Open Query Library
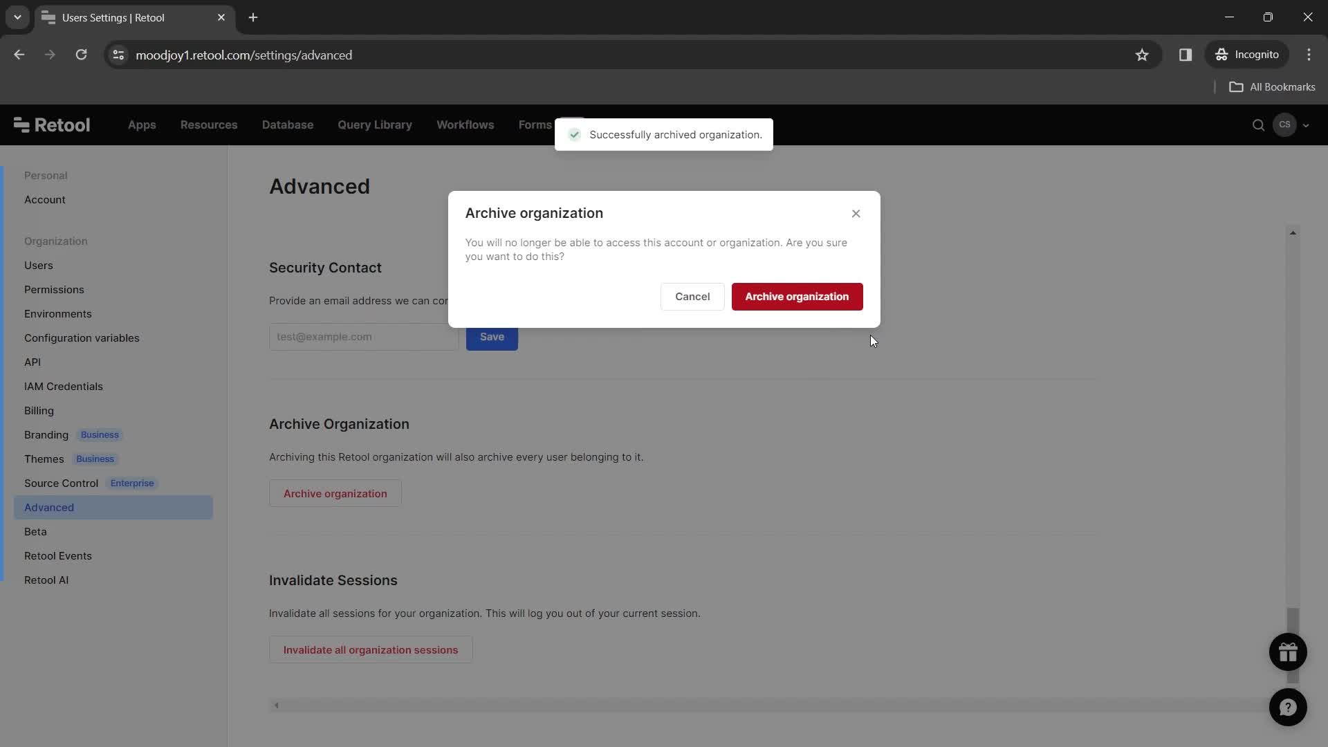This screenshot has width=1328, height=747. [x=375, y=125]
